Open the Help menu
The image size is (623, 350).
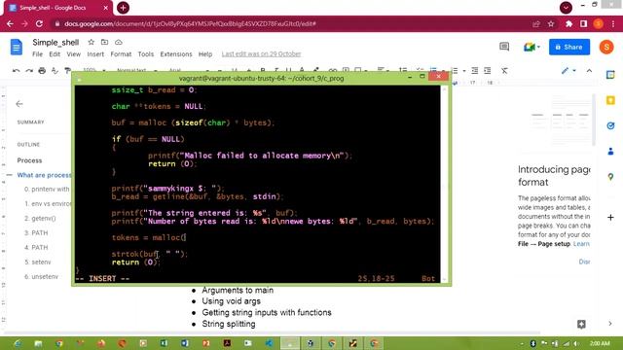tap(205, 54)
